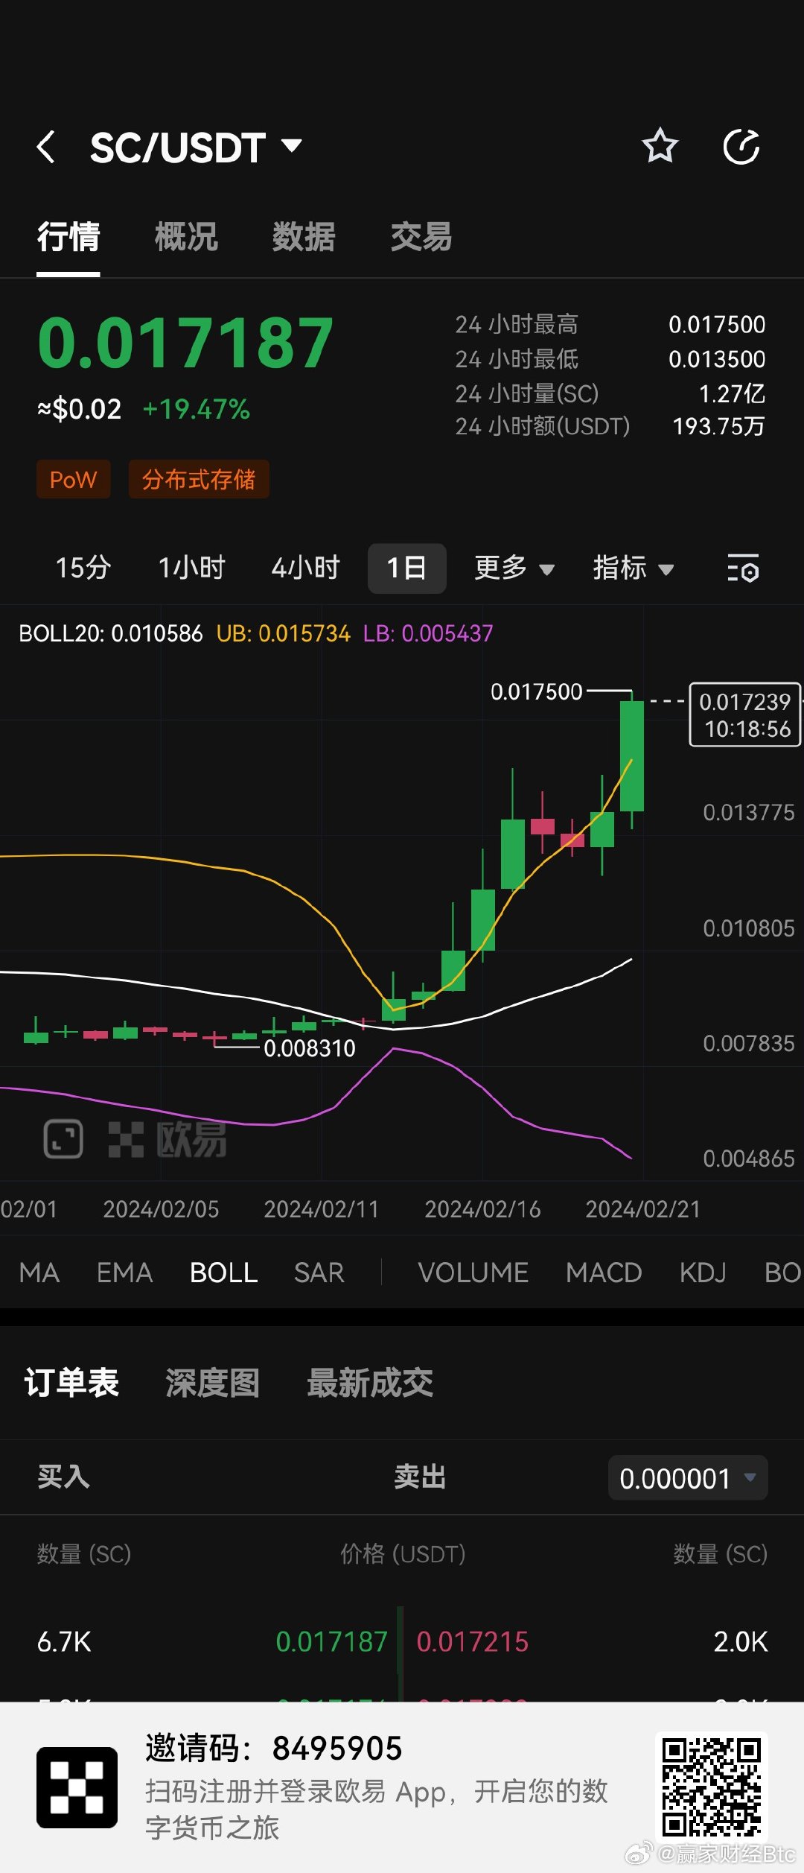Open the 订单表 order book tab
804x1873 pixels.
[71, 1383]
